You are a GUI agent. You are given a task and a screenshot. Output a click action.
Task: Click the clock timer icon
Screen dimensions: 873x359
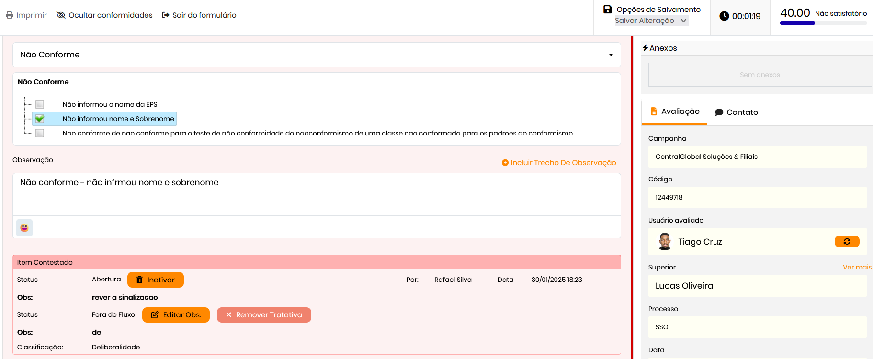point(724,16)
